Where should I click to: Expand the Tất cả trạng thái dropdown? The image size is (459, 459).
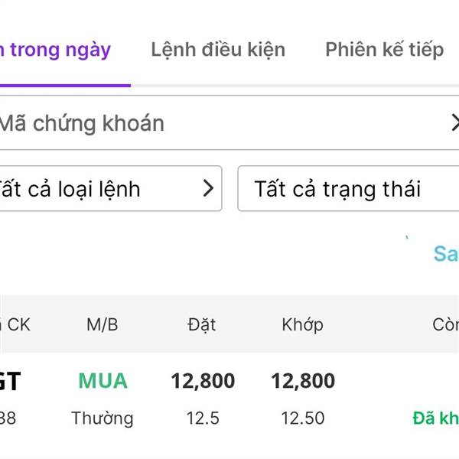(x=348, y=189)
